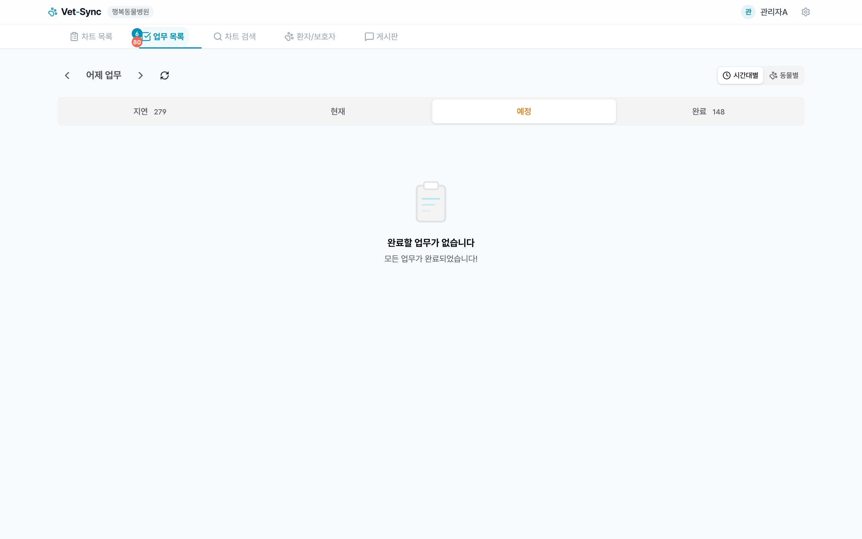
Task: Refresh the task list
Action: point(164,75)
